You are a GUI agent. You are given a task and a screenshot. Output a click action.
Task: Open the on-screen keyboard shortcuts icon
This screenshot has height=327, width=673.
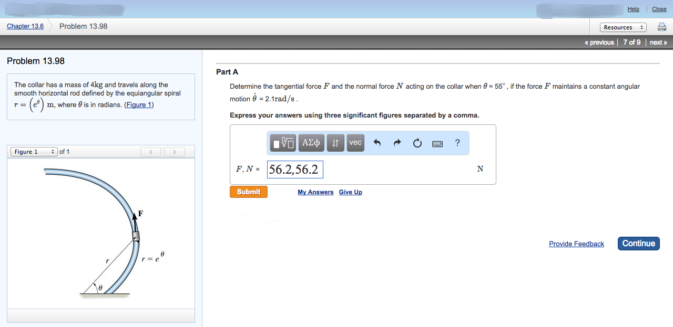437,143
